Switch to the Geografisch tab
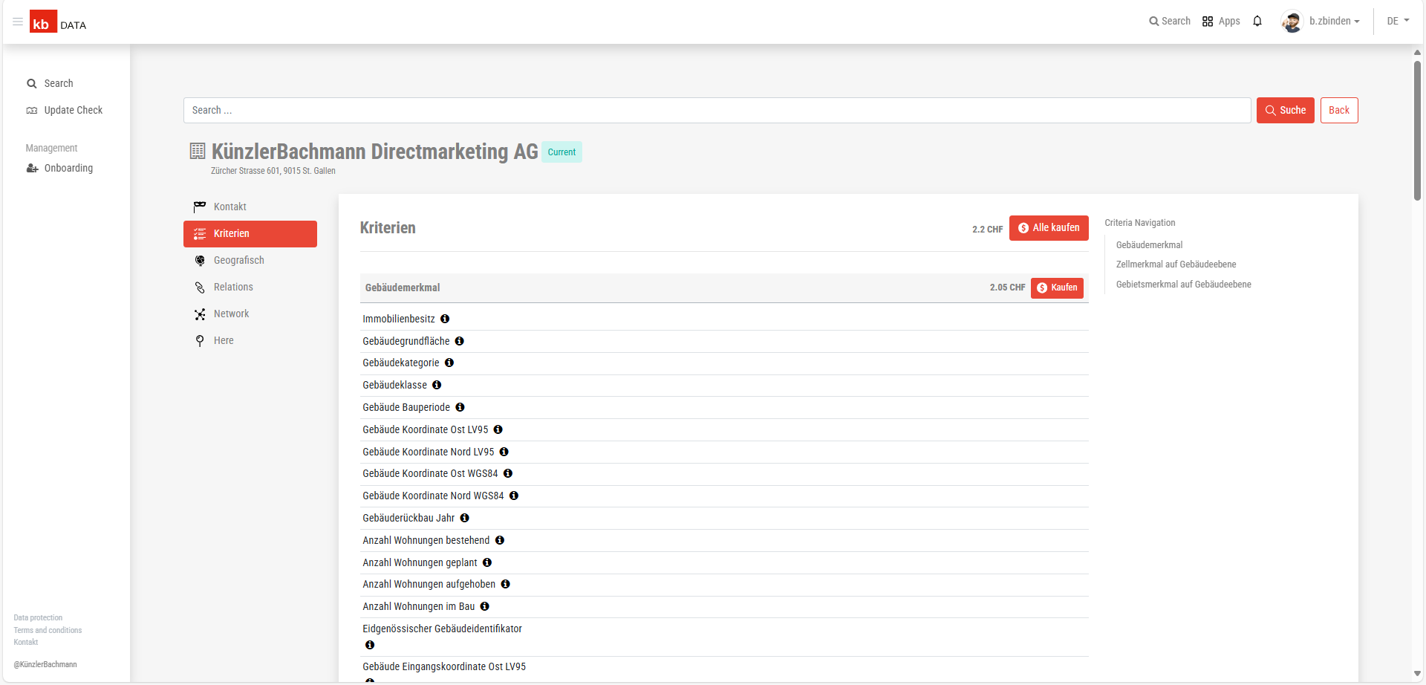Image resolution: width=1426 pixels, height=685 pixels. 250,260
